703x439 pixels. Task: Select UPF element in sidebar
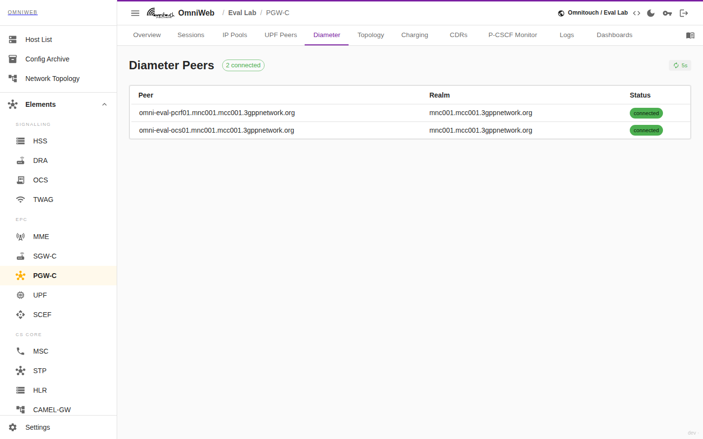pyautogui.click(x=59, y=295)
